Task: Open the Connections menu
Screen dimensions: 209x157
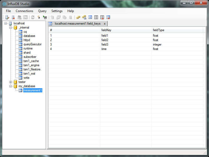Action: (24, 11)
